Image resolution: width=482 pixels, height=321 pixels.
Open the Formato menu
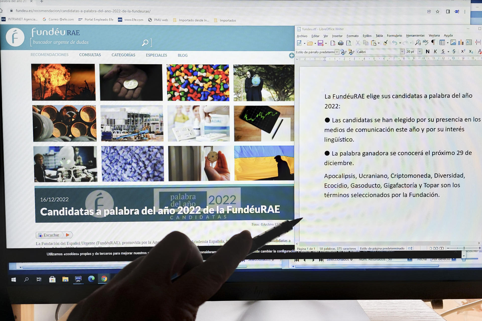tap(352, 36)
